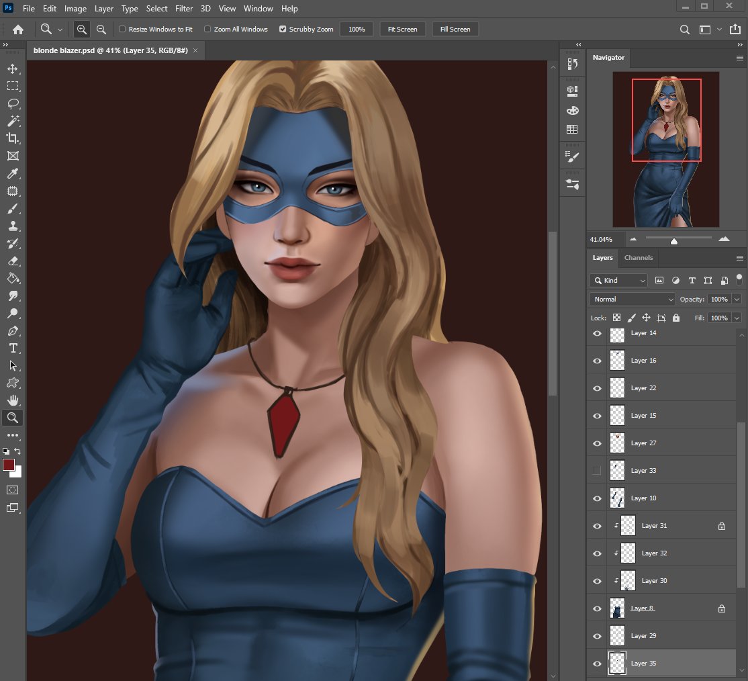Screen dimensions: 748x681
Task: Open the Normal blend mode dropdown
Action: pyautogui.click(x=632, y=299)
